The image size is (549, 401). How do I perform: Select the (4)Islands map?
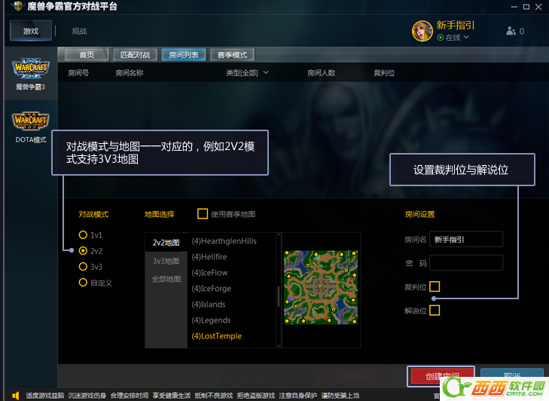[209, 305]
